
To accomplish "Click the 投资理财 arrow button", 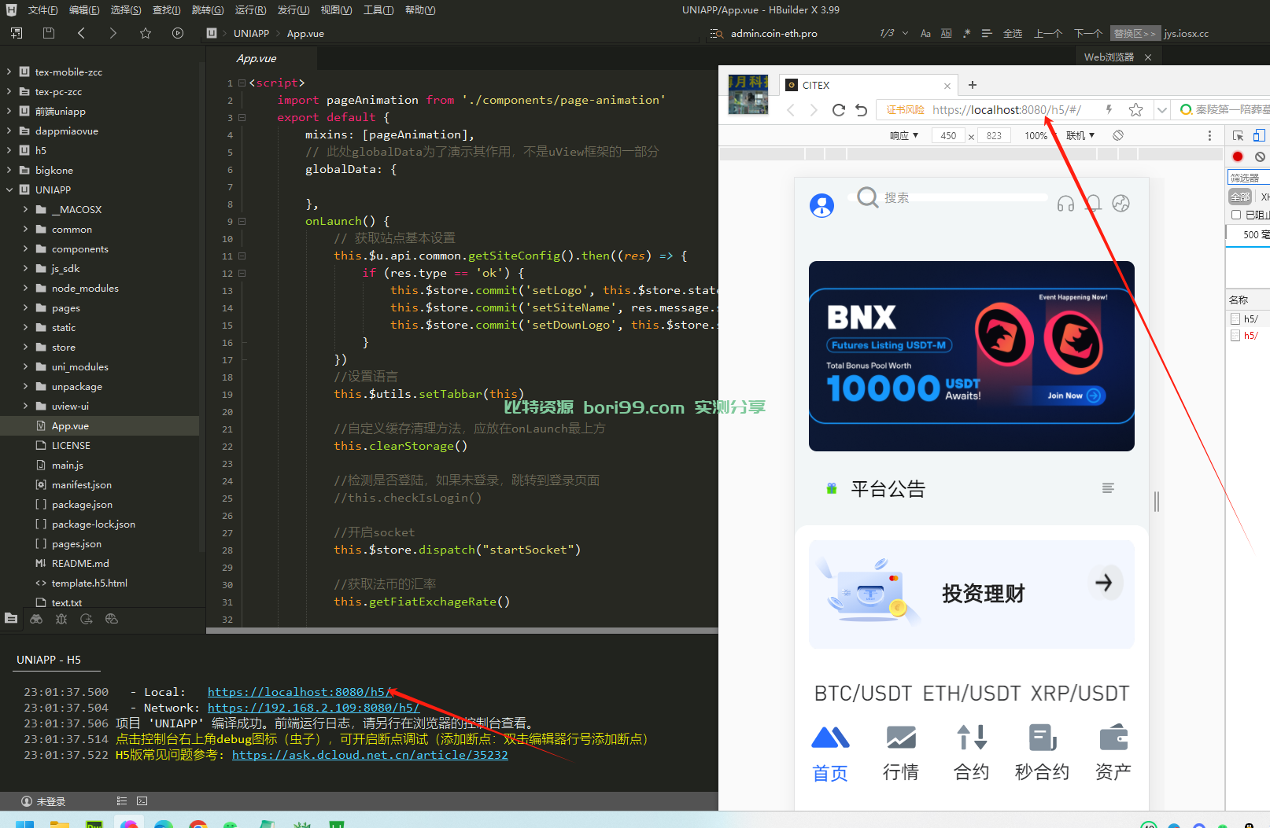I will [x=1105, y=583].
